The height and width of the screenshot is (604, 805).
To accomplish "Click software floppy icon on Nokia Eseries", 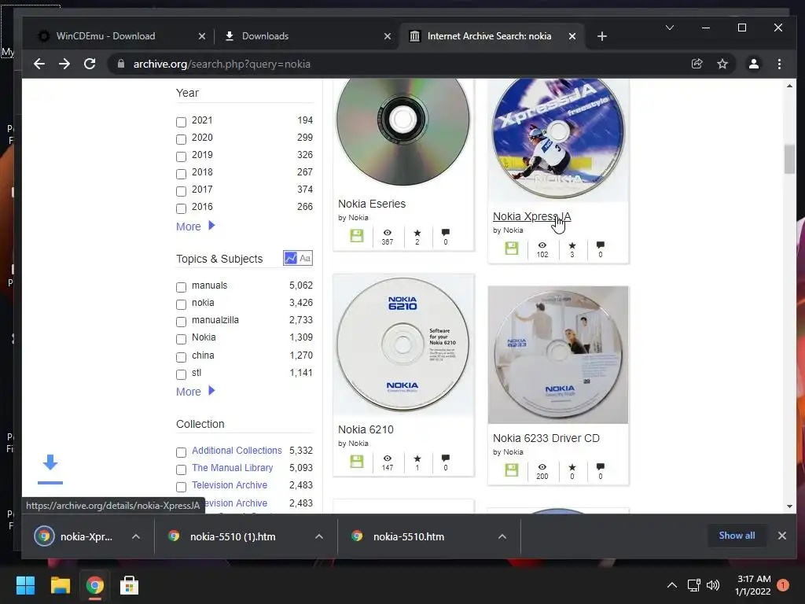I will 356,236.
